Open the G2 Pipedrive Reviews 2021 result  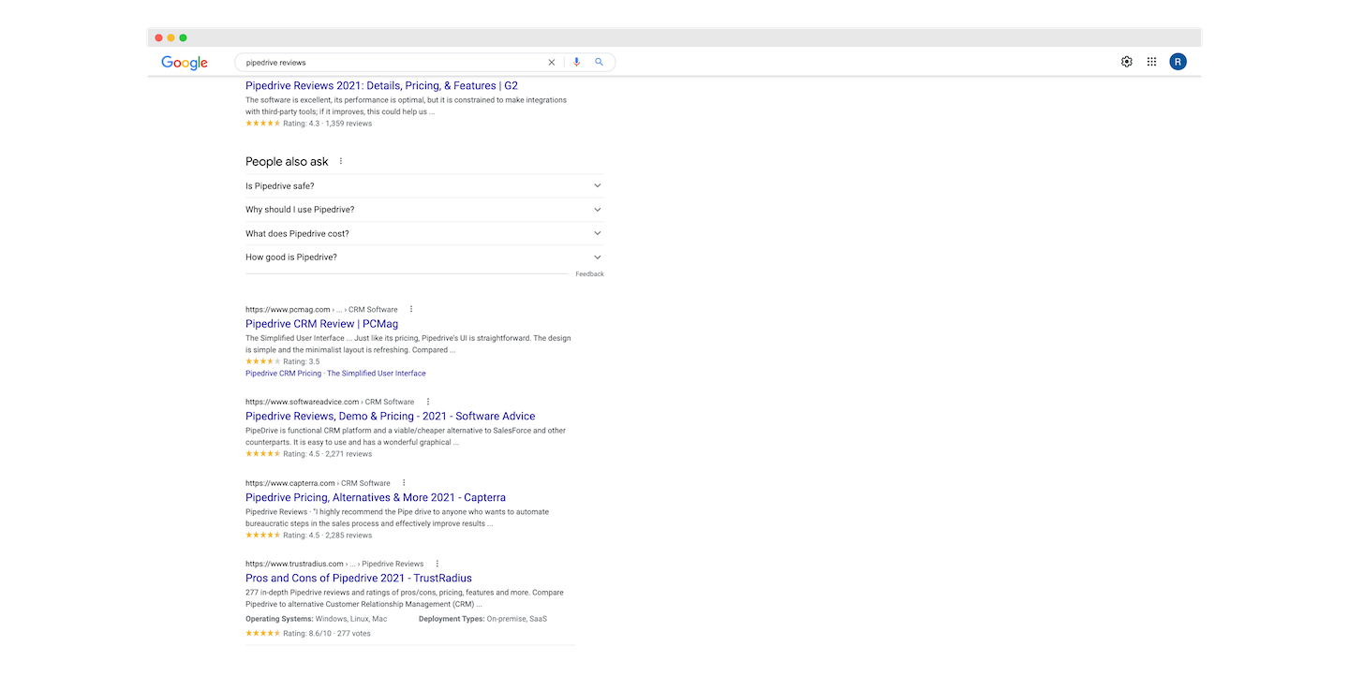[x=381, y=85]
